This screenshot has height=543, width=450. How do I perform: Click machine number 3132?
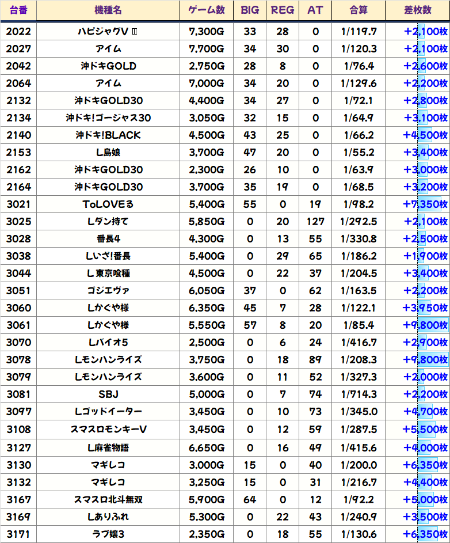tap(18, 483)
